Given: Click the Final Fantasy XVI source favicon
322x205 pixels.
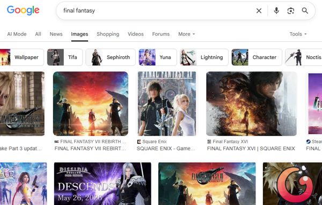Looking at the screenshot, I should (209, 142).
